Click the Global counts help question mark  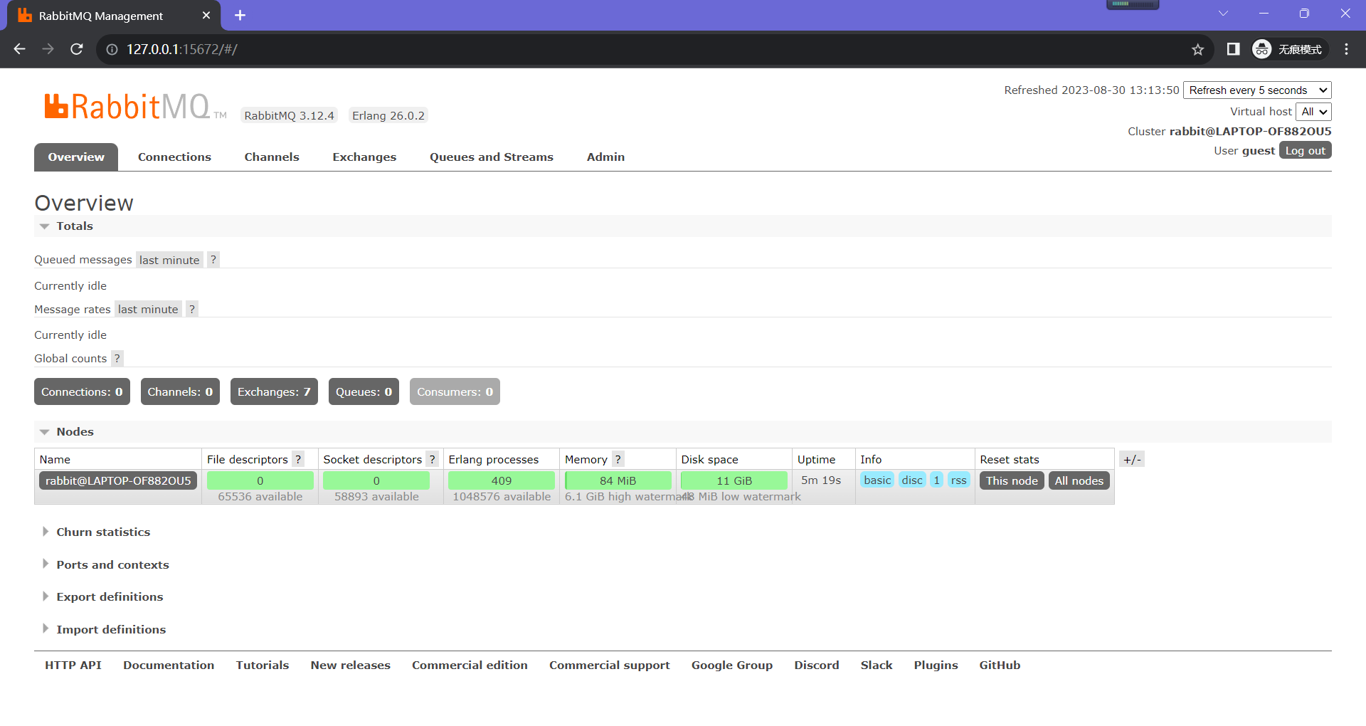coord(117,358)
